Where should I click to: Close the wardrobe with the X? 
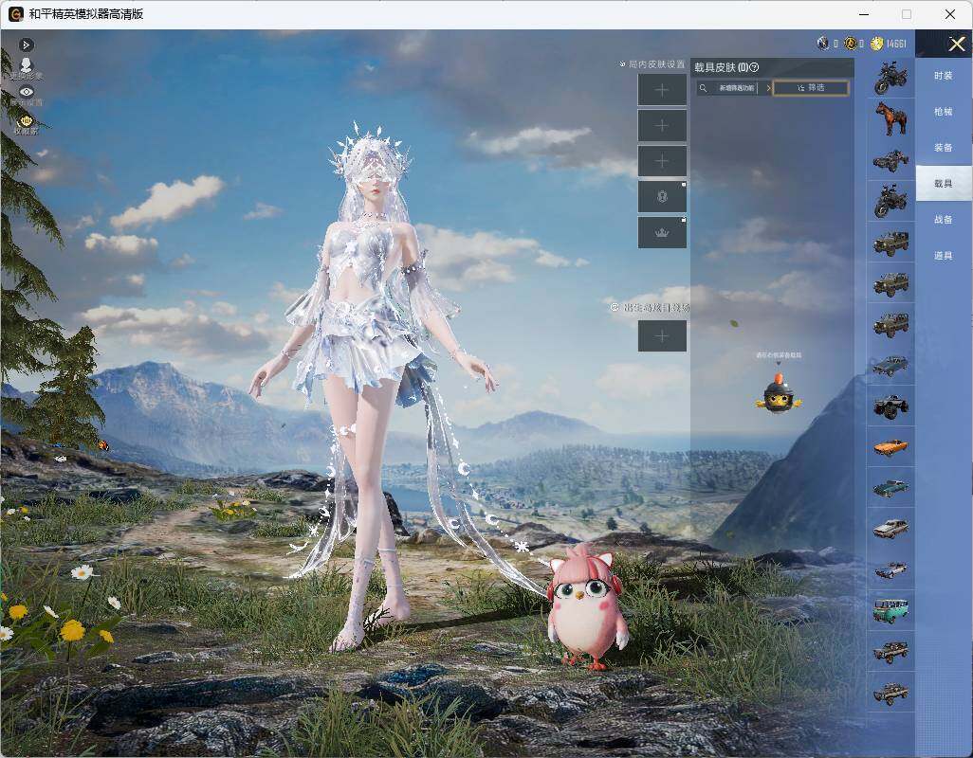click(x=957, y=44)
